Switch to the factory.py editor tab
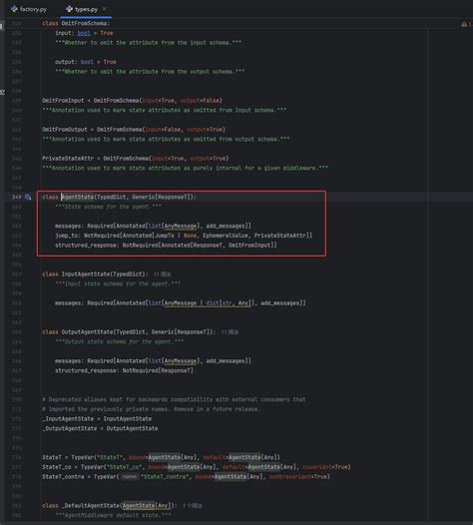This screenshot has width=473, height=525. coord(29,9)
